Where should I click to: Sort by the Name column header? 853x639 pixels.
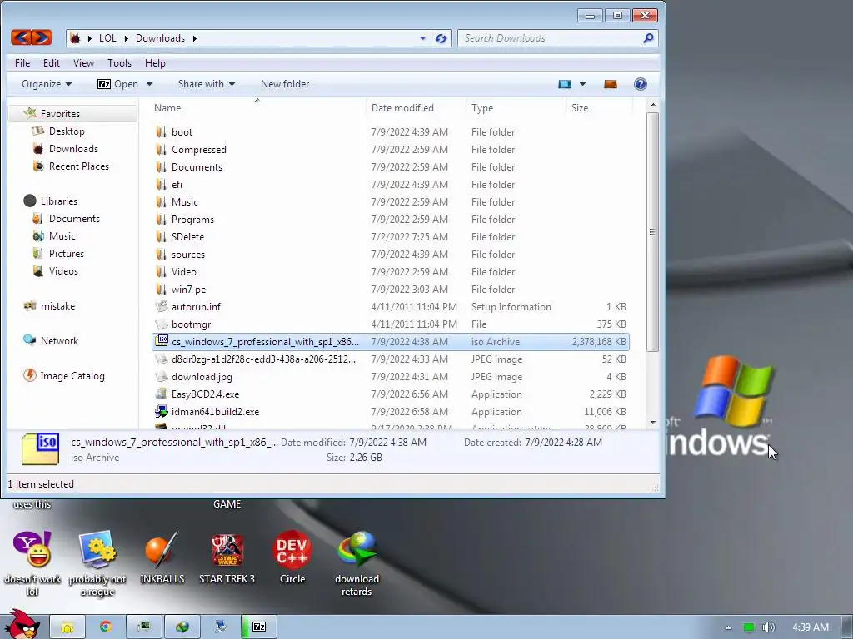pyautogui.click(x=257, y=107)
